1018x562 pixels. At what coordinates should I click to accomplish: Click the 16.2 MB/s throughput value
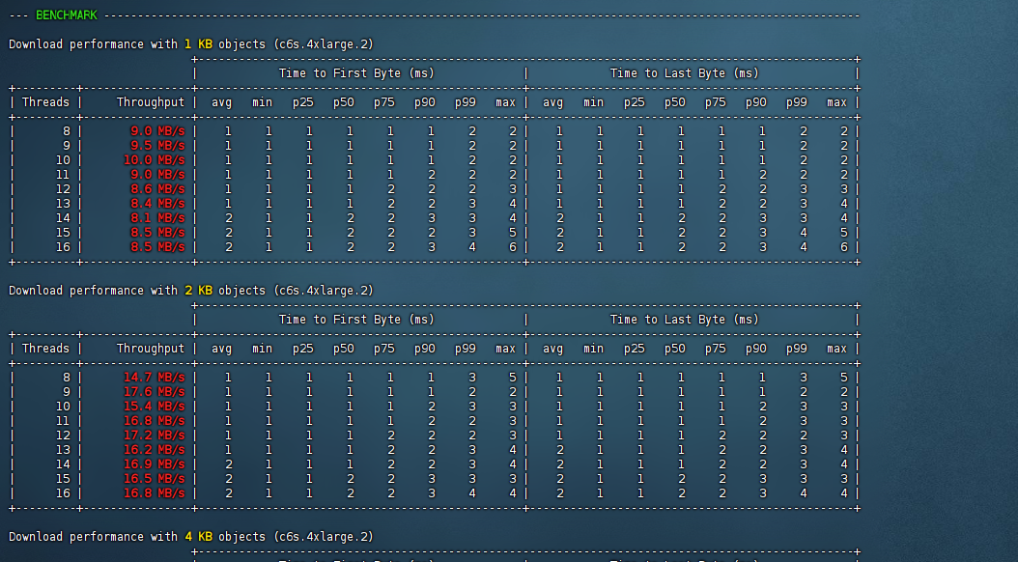click(x=155, y=450)
